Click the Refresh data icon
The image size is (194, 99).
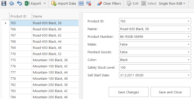[12, 3]
